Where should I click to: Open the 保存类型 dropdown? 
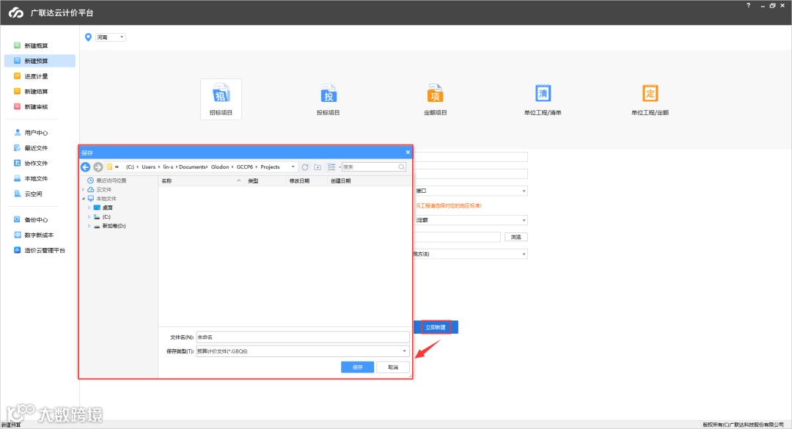coord(302,351)
